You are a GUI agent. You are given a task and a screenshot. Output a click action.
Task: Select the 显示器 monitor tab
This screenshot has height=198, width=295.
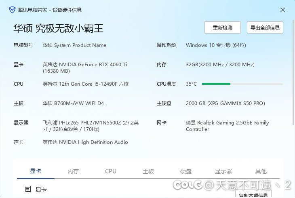point(223,171)
